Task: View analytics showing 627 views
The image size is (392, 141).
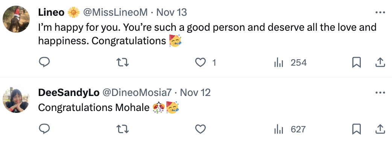Action: pyautogui.click(x=290, y=129)
